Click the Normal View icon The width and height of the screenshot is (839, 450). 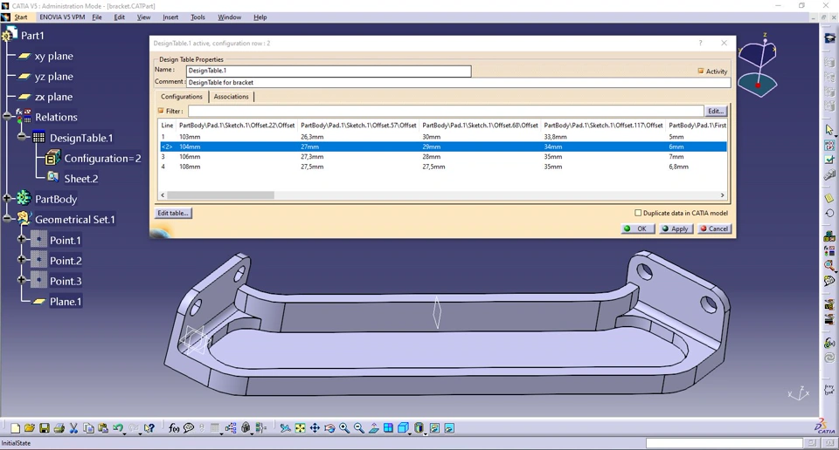(x=373, y=428)
